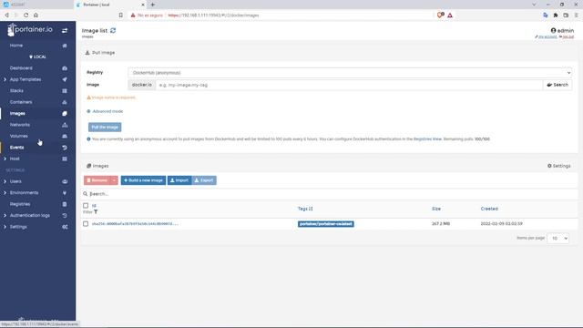Open the browser hamburger menu
This screenshot has width=583, height=328.
click(x=576, y=15)
